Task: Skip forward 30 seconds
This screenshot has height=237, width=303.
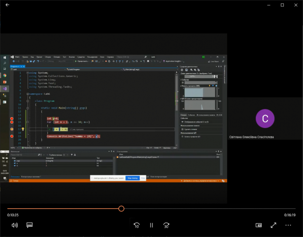Action: click(166, 225)
